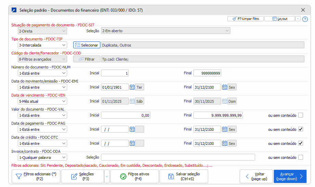Click Avançar (page down) button

pos(290,176)
